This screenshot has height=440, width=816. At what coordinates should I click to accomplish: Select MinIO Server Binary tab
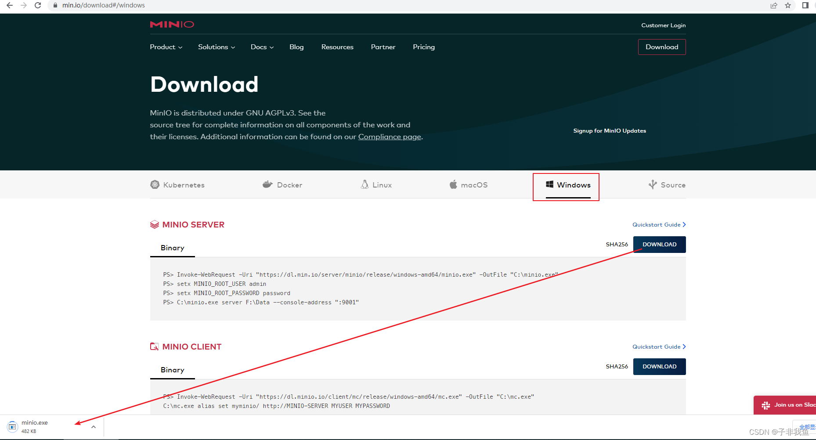[173, 248]
